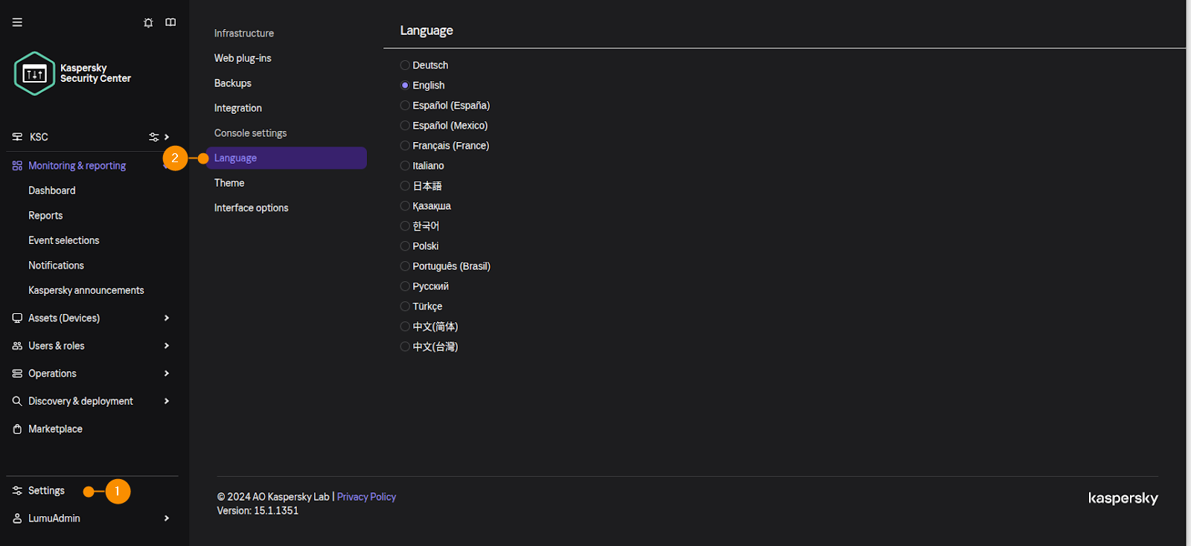This screenshot has height=546, width=1191.
Task: Click the Kaspersky Security Center logo
Action: coord(35,74)
